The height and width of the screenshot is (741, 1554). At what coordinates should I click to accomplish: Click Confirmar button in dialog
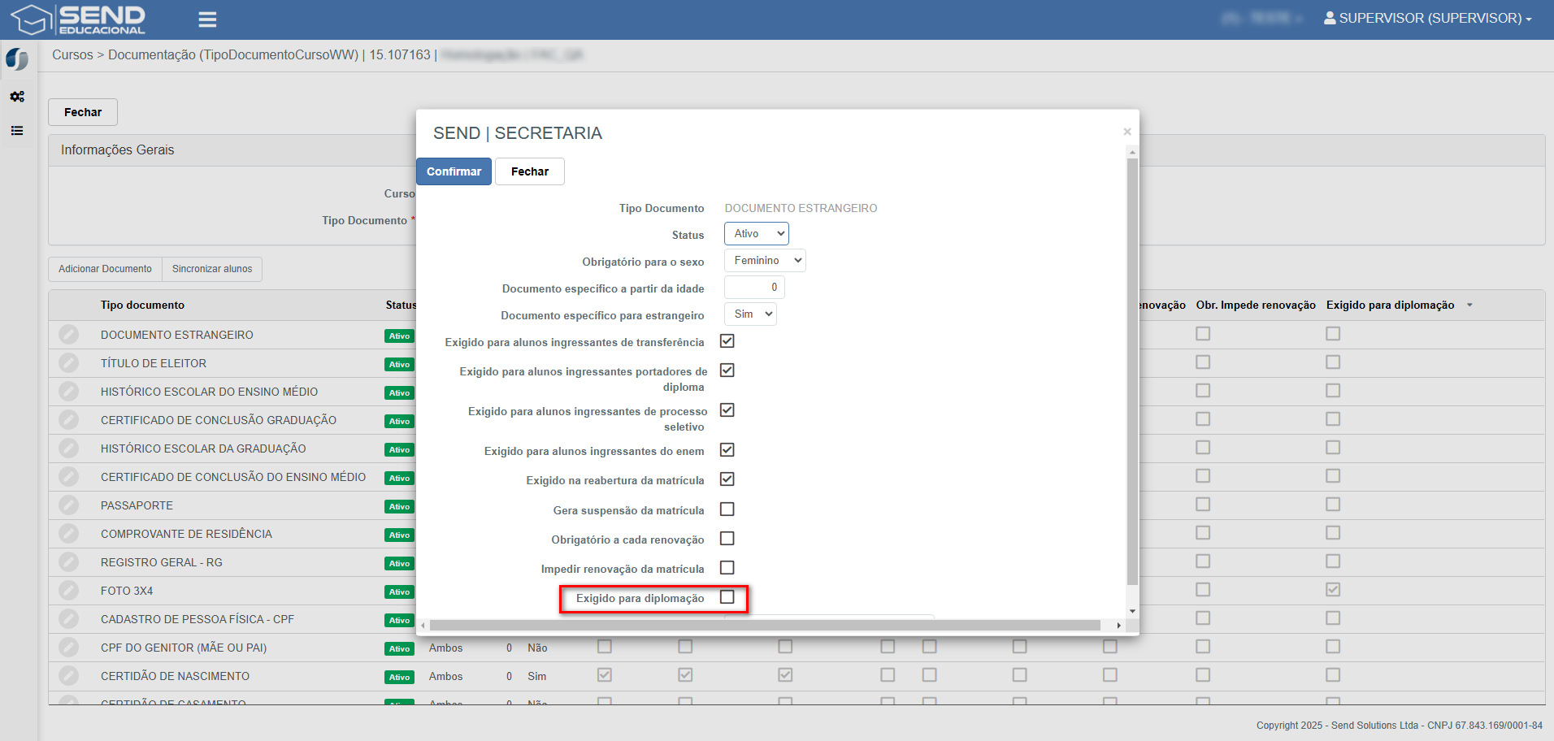[x=454, y=171]
